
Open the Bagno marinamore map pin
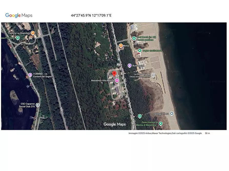point(140,51)
